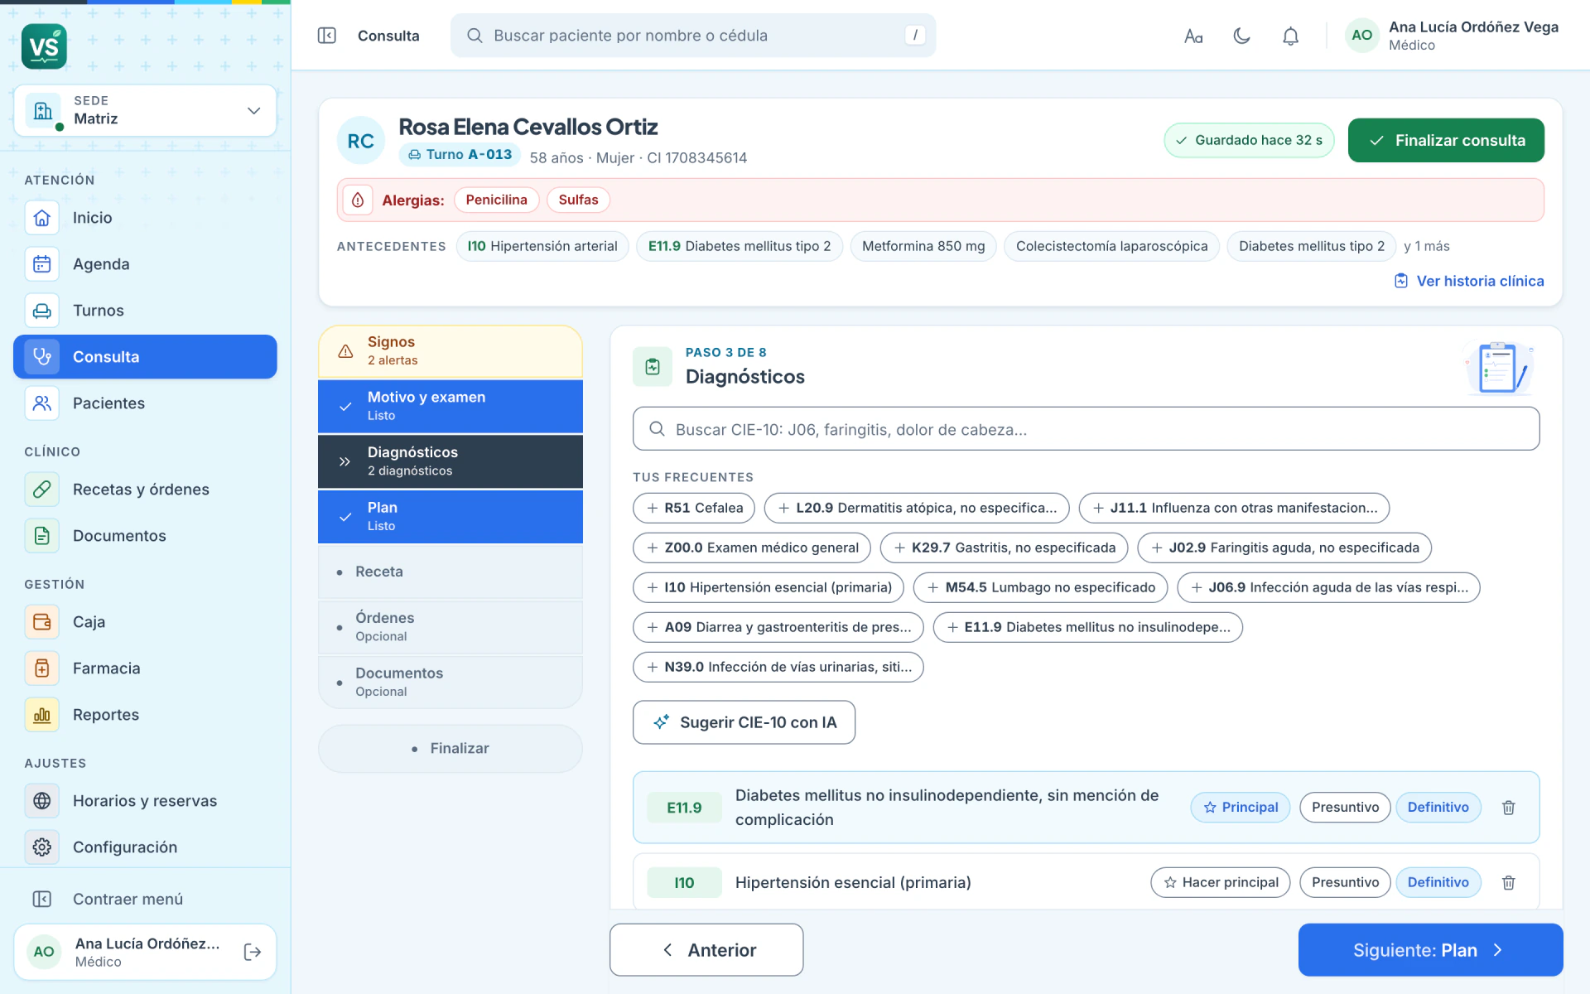
Task: Mark I10 diagnosis as Definitivo
Action: [x=1438, y=883]
